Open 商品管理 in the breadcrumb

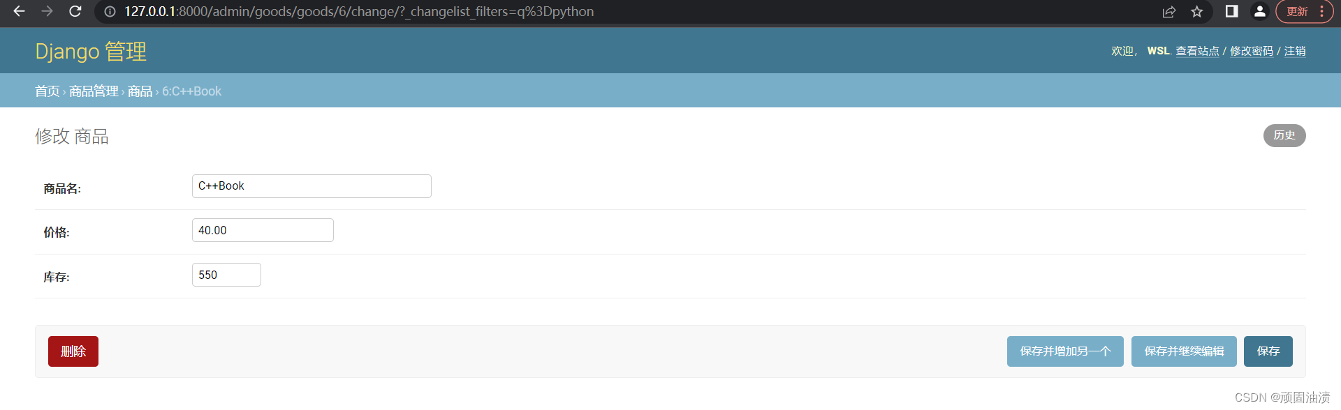pyautogui.click(x=94, y=91)
